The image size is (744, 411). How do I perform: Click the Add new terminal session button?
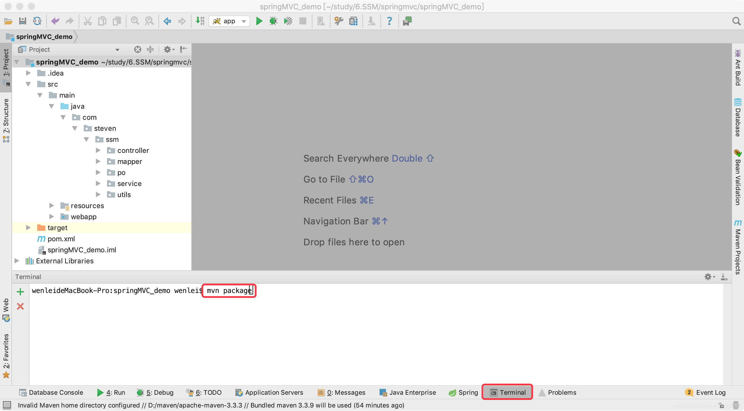[x=21, y=291]
